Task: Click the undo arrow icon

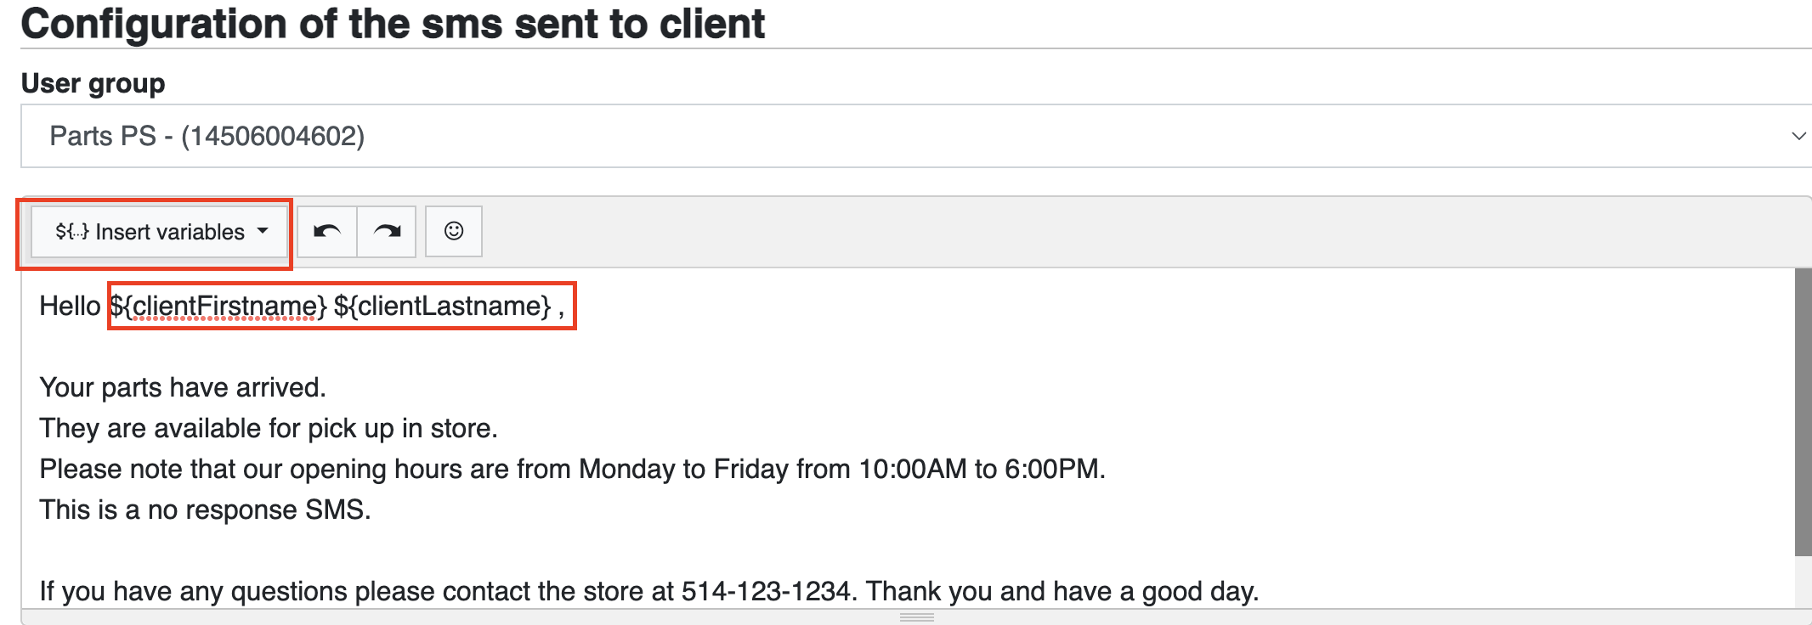Action: pyautogui.click(x=327, y=231)
